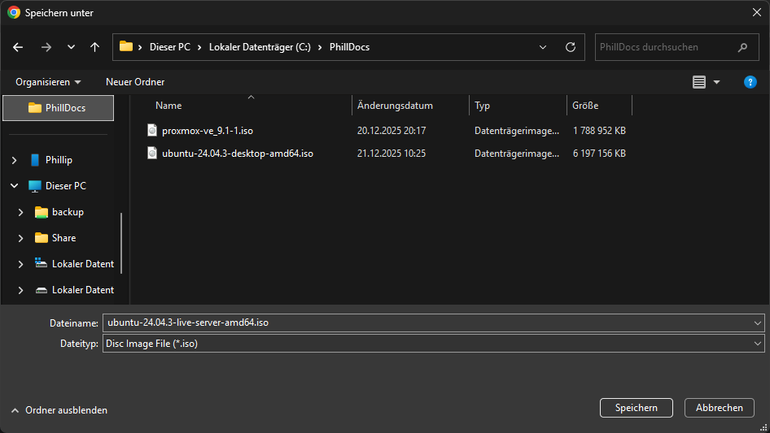Click the 'Speichern' button
The width and height of the screenshot is (770, 433).
[x=636, y=408]
